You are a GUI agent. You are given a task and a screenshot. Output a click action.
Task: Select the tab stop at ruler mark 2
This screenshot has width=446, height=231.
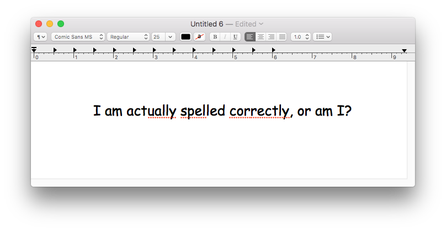[x=115, y=50]
